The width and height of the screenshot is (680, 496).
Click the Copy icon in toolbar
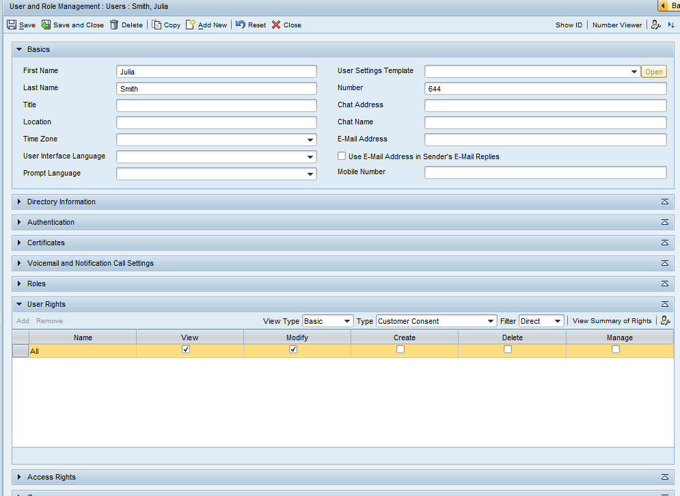pyautogui.click(x=157, y=25)
